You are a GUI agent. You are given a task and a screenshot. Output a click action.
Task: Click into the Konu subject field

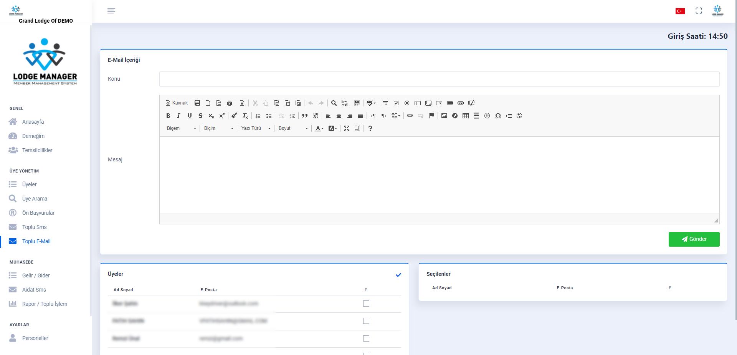[x=439, y=79]
